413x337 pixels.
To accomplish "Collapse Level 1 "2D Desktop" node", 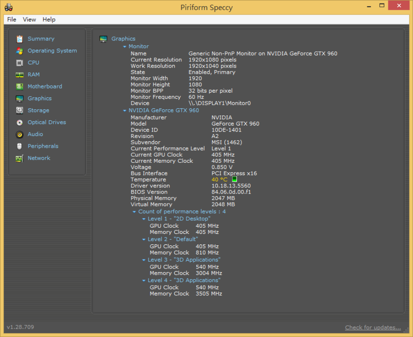I will click(144, 219).
